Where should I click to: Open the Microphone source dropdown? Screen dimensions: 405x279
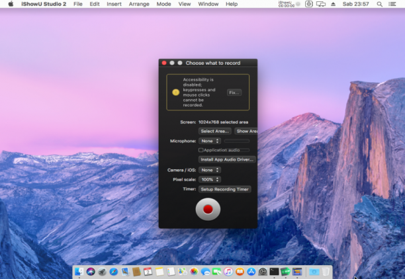[210, 141]
